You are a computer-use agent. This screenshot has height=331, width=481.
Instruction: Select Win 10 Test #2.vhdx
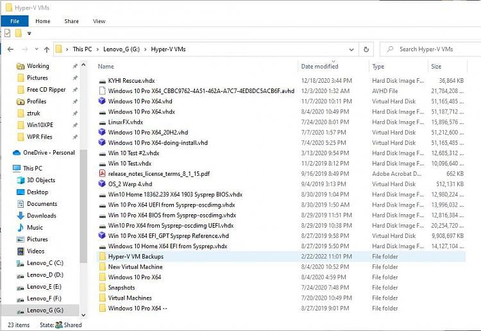point(133,153)
